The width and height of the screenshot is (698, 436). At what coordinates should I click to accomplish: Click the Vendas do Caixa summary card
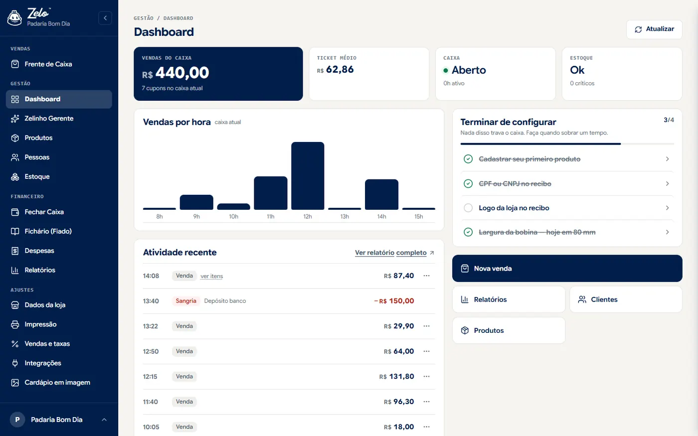pyautogui.click(x=218, y=74)
